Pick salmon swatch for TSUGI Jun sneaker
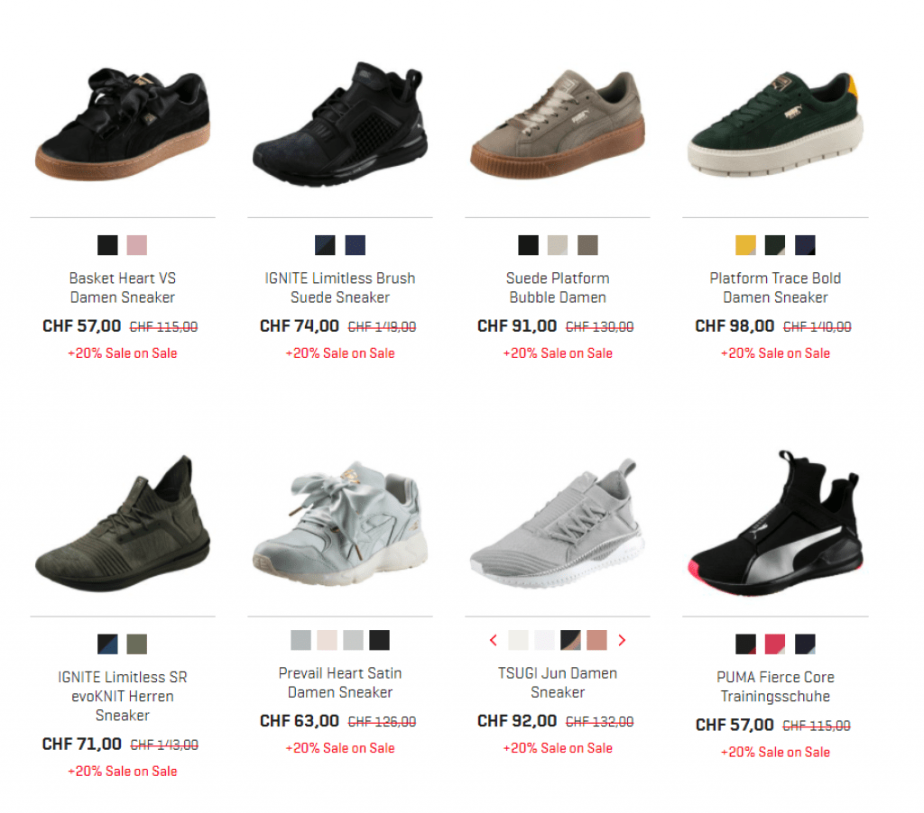 596,640
